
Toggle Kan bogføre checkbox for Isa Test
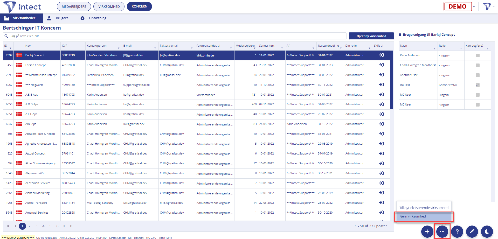(x=478, y=85)
